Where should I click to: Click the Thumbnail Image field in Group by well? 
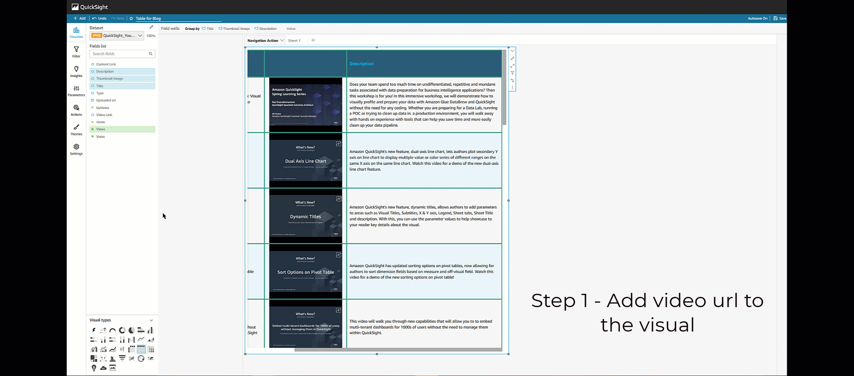click(x=234, y=28)
